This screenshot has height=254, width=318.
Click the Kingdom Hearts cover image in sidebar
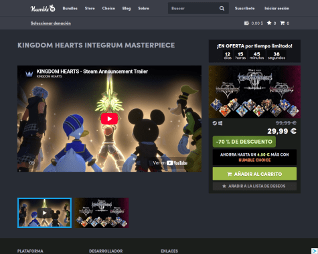click(254, 92)
